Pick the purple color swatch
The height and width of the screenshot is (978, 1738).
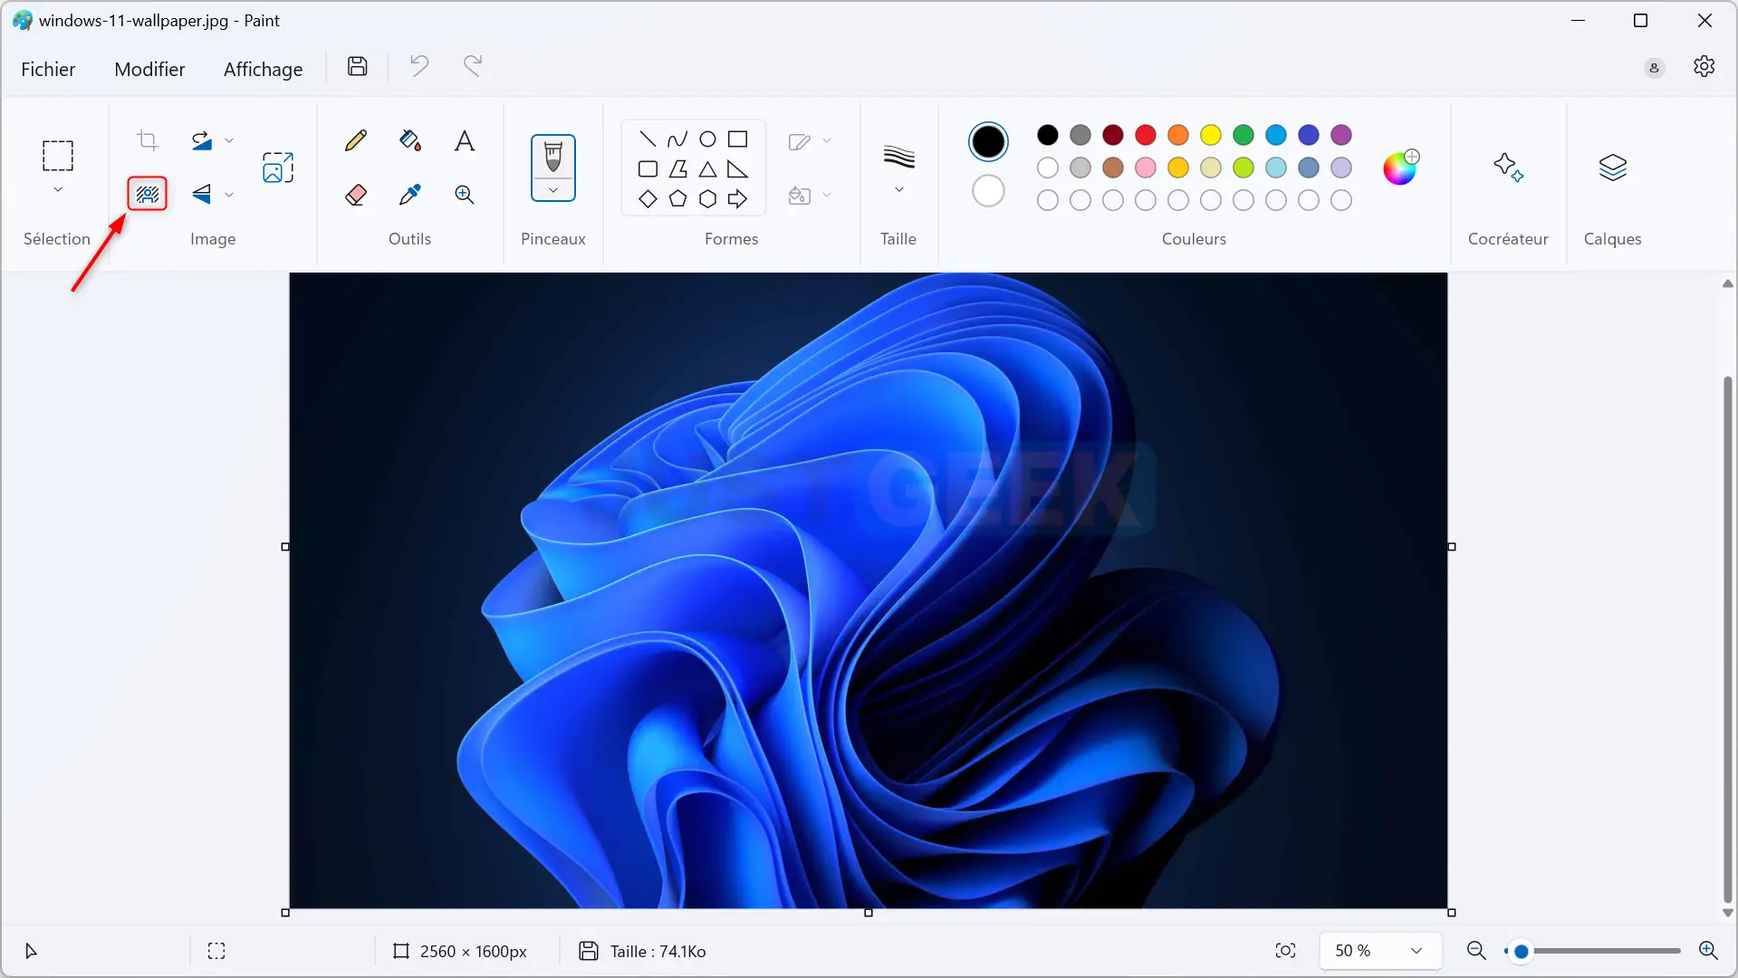(x=1341, y=135)
